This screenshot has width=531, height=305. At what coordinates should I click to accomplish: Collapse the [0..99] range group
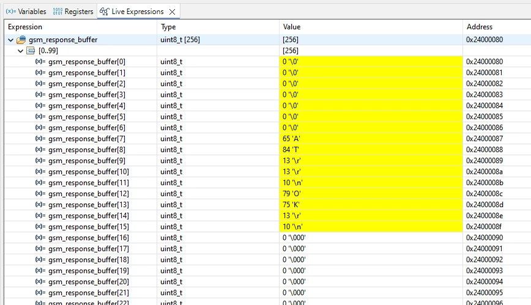[20, 51]
